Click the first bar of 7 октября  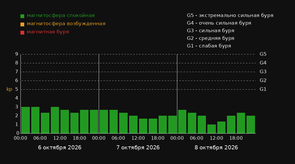click(x=104, y=122)
